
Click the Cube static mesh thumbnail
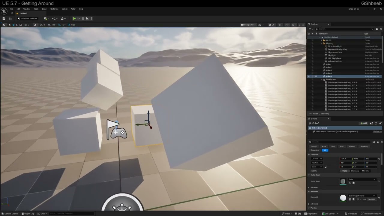point(343,181)
